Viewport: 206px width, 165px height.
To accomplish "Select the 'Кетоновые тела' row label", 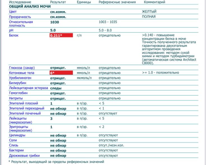I will pos(21,73).
